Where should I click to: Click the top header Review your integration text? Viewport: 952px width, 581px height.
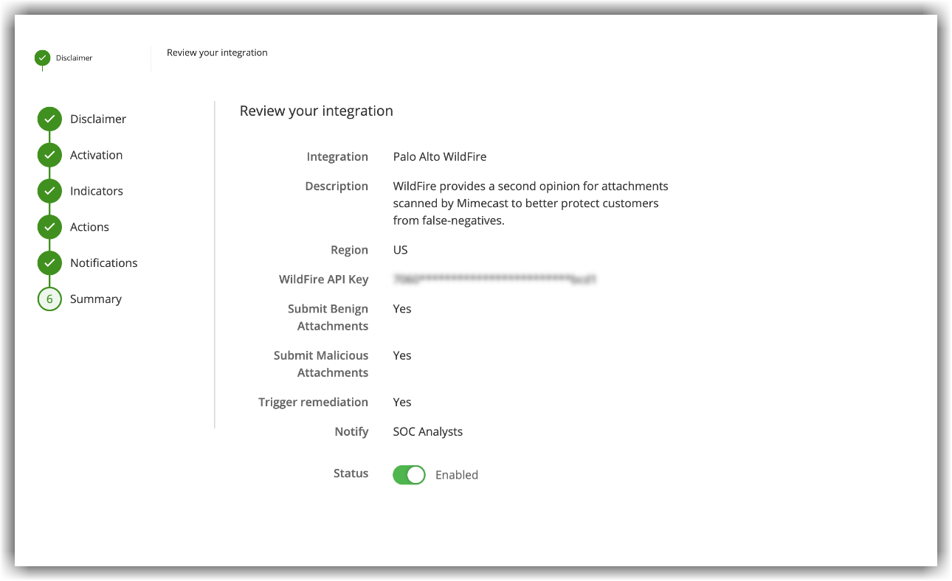point(217,52)
